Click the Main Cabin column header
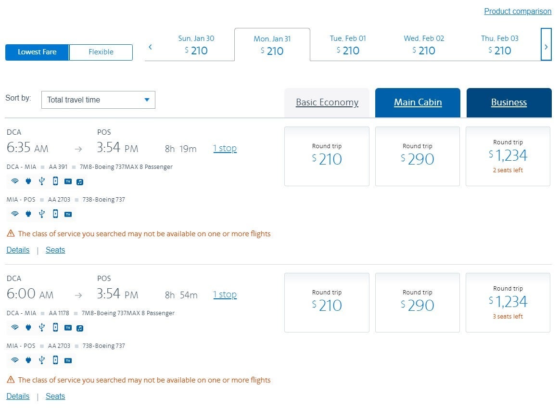The width and height of the screenshot is (559, 409). tap(418, 102)
